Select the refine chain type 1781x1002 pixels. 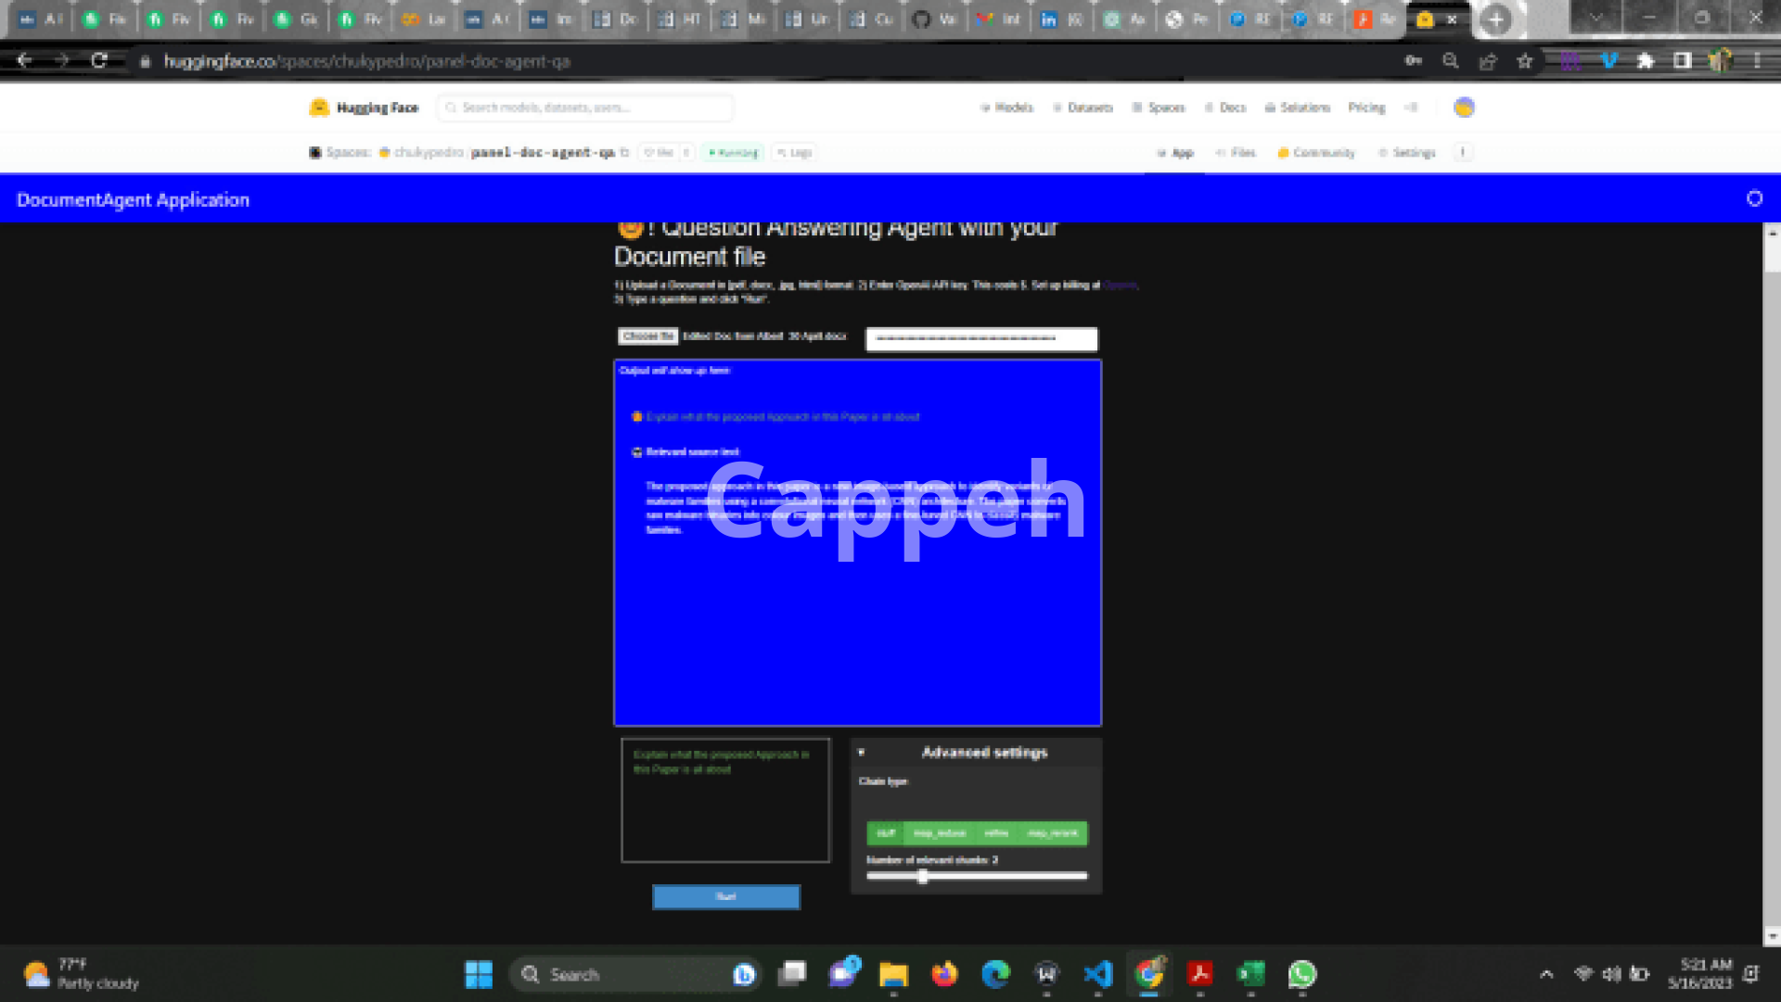996,833
